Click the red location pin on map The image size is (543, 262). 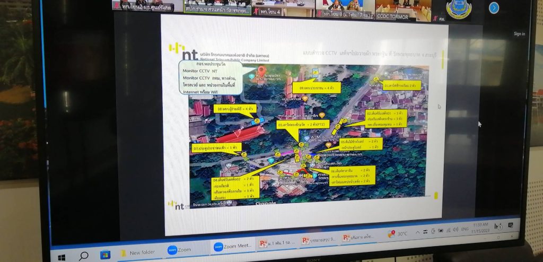pos(260,72)
